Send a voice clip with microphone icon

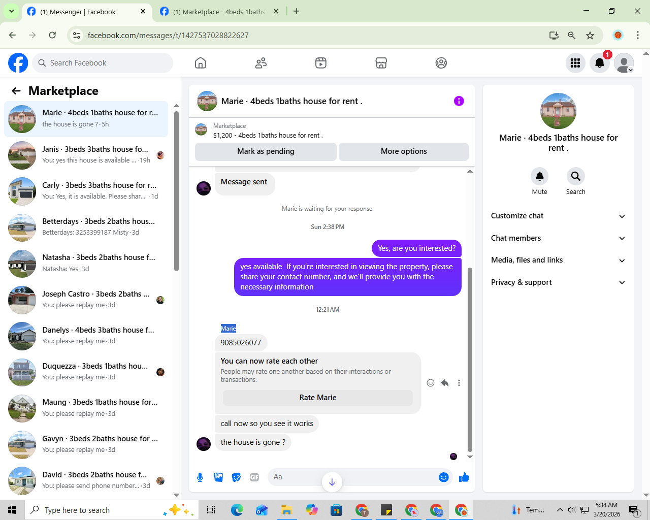(x=200, y=477)
